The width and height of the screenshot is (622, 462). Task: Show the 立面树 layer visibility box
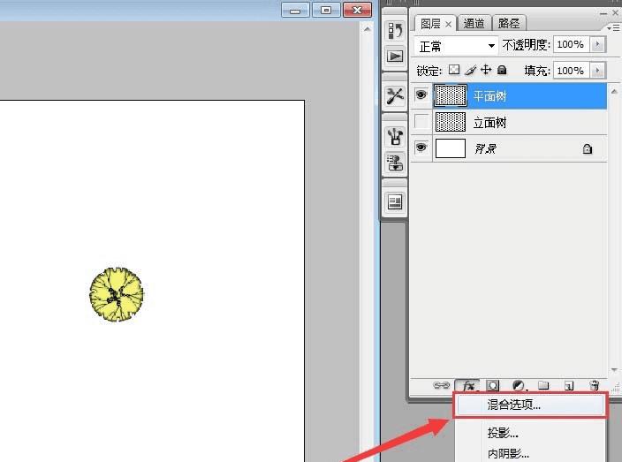[421, 121]
